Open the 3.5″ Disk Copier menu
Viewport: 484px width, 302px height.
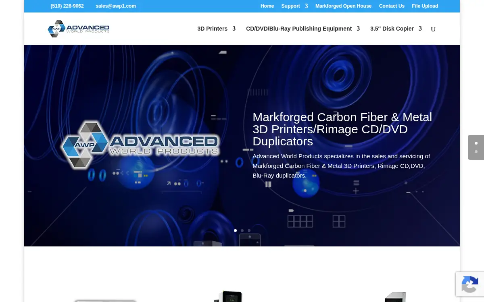(392, 29)
